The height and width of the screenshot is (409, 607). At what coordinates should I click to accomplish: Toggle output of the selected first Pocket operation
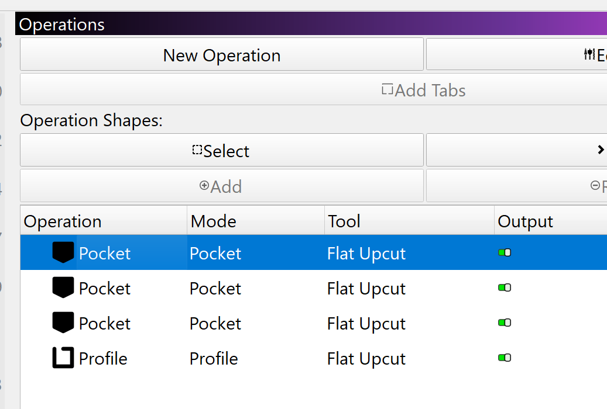point(505,252)
